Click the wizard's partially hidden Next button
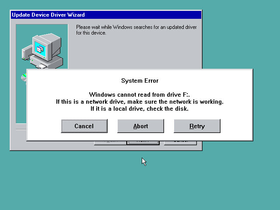Viewport: 280px width, 210px height. [143, 143]
